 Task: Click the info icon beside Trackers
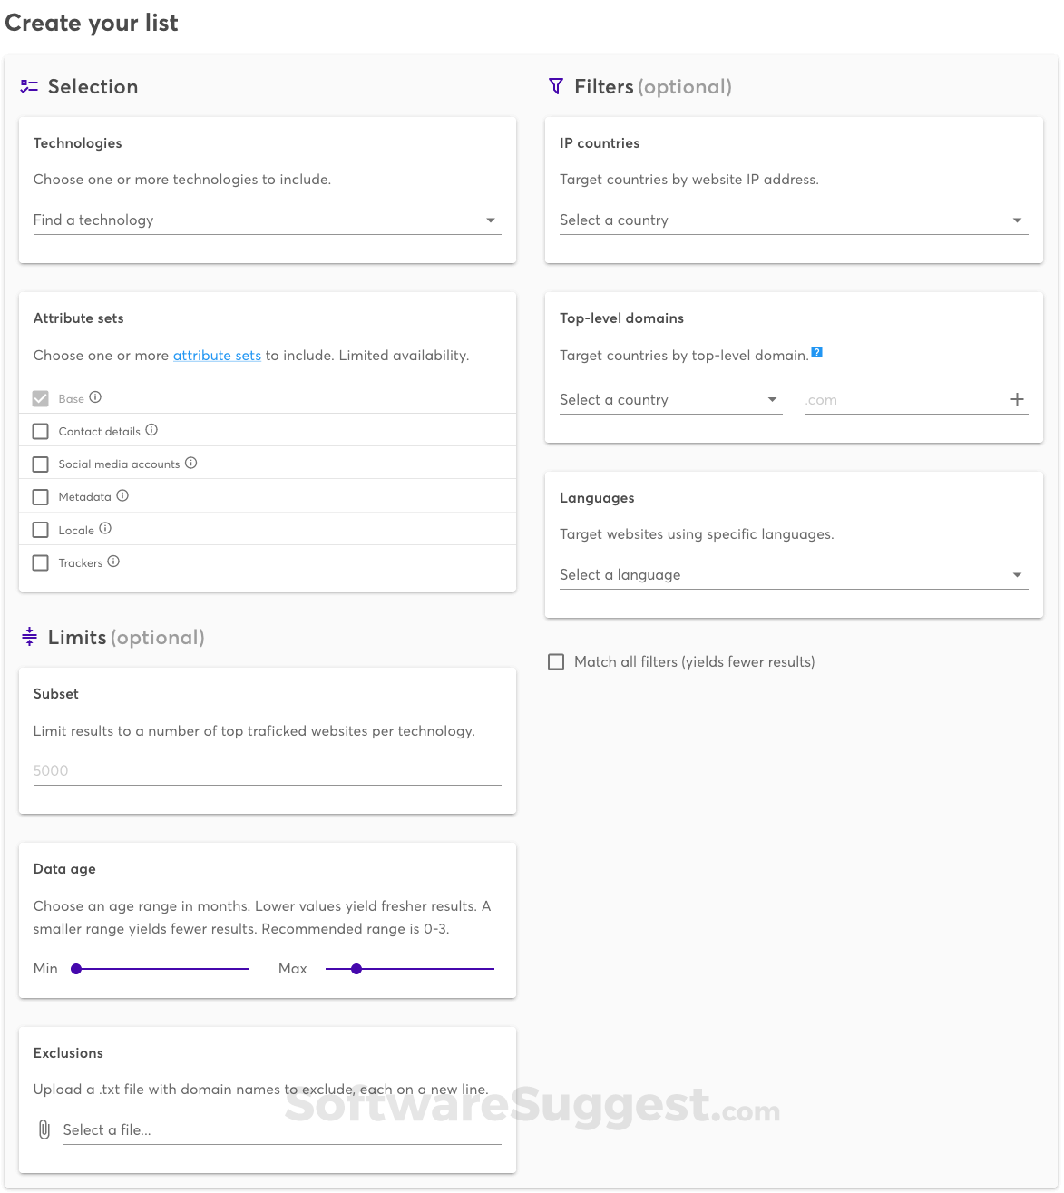click(114, 562)
